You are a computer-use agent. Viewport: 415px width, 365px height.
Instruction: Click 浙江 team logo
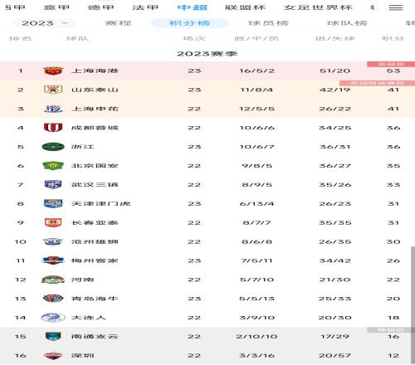[53, 147]
